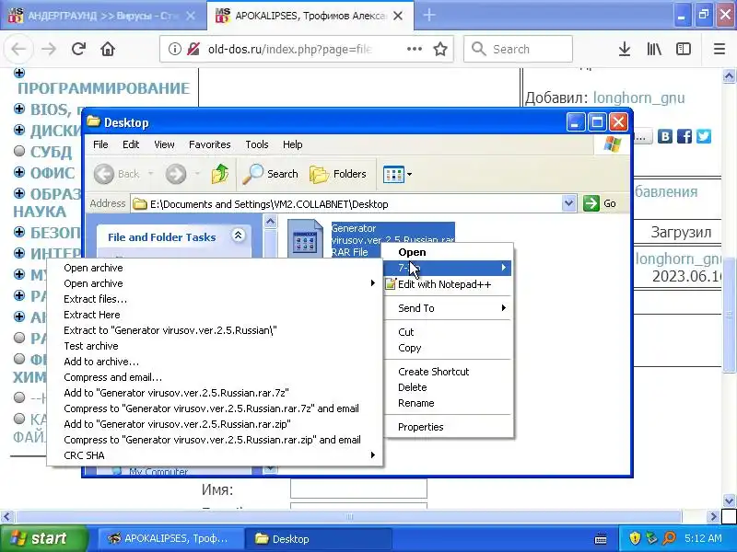Click green Go arrow button
The height and width of the screenshot is (552, 737).
591,203
